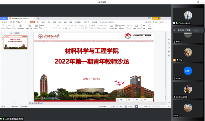Switch to the 设计 ribbon tab

tap(43, 22)
